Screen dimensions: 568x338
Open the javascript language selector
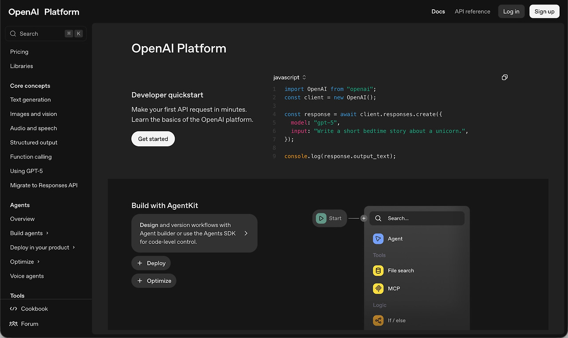[290, 77]
